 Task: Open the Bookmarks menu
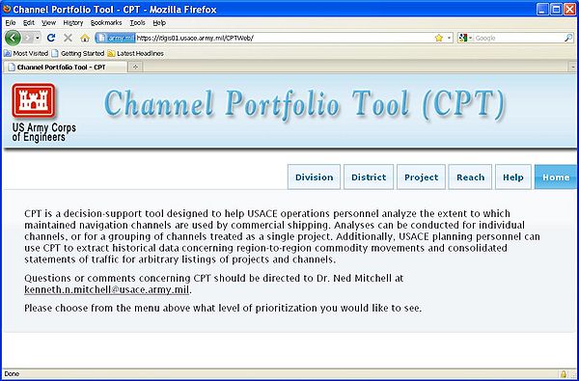(x=106, y=23)
